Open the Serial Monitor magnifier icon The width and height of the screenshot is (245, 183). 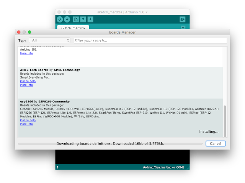[x=182, y=19]
